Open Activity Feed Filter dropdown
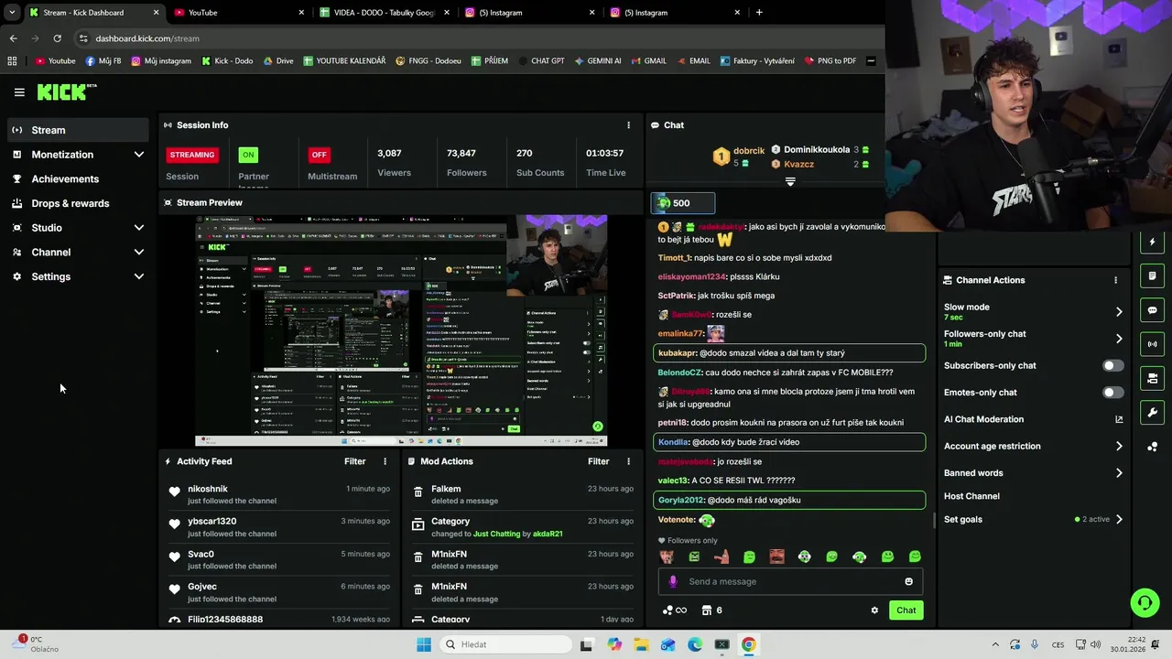Viewport: 1172px width, 659px height. [354, 461]
